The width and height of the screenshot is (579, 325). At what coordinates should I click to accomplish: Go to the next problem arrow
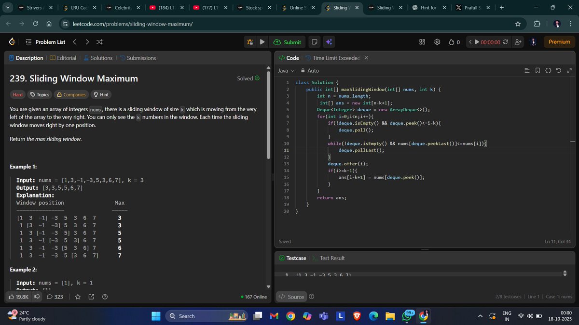click(x=87, y=42)
